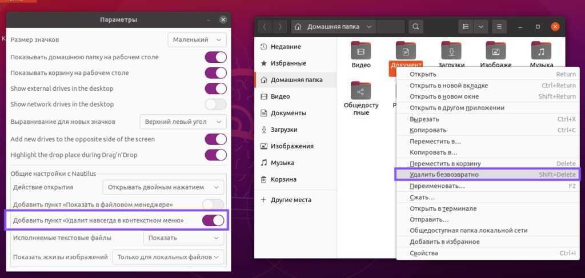
Task: Toggle Add new drives to opposite side
Action: tap(215, 139)
